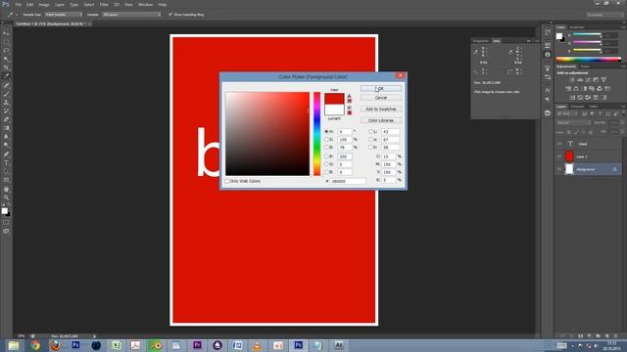Click the vertical hue slider bar

click(x=316, y=134)
